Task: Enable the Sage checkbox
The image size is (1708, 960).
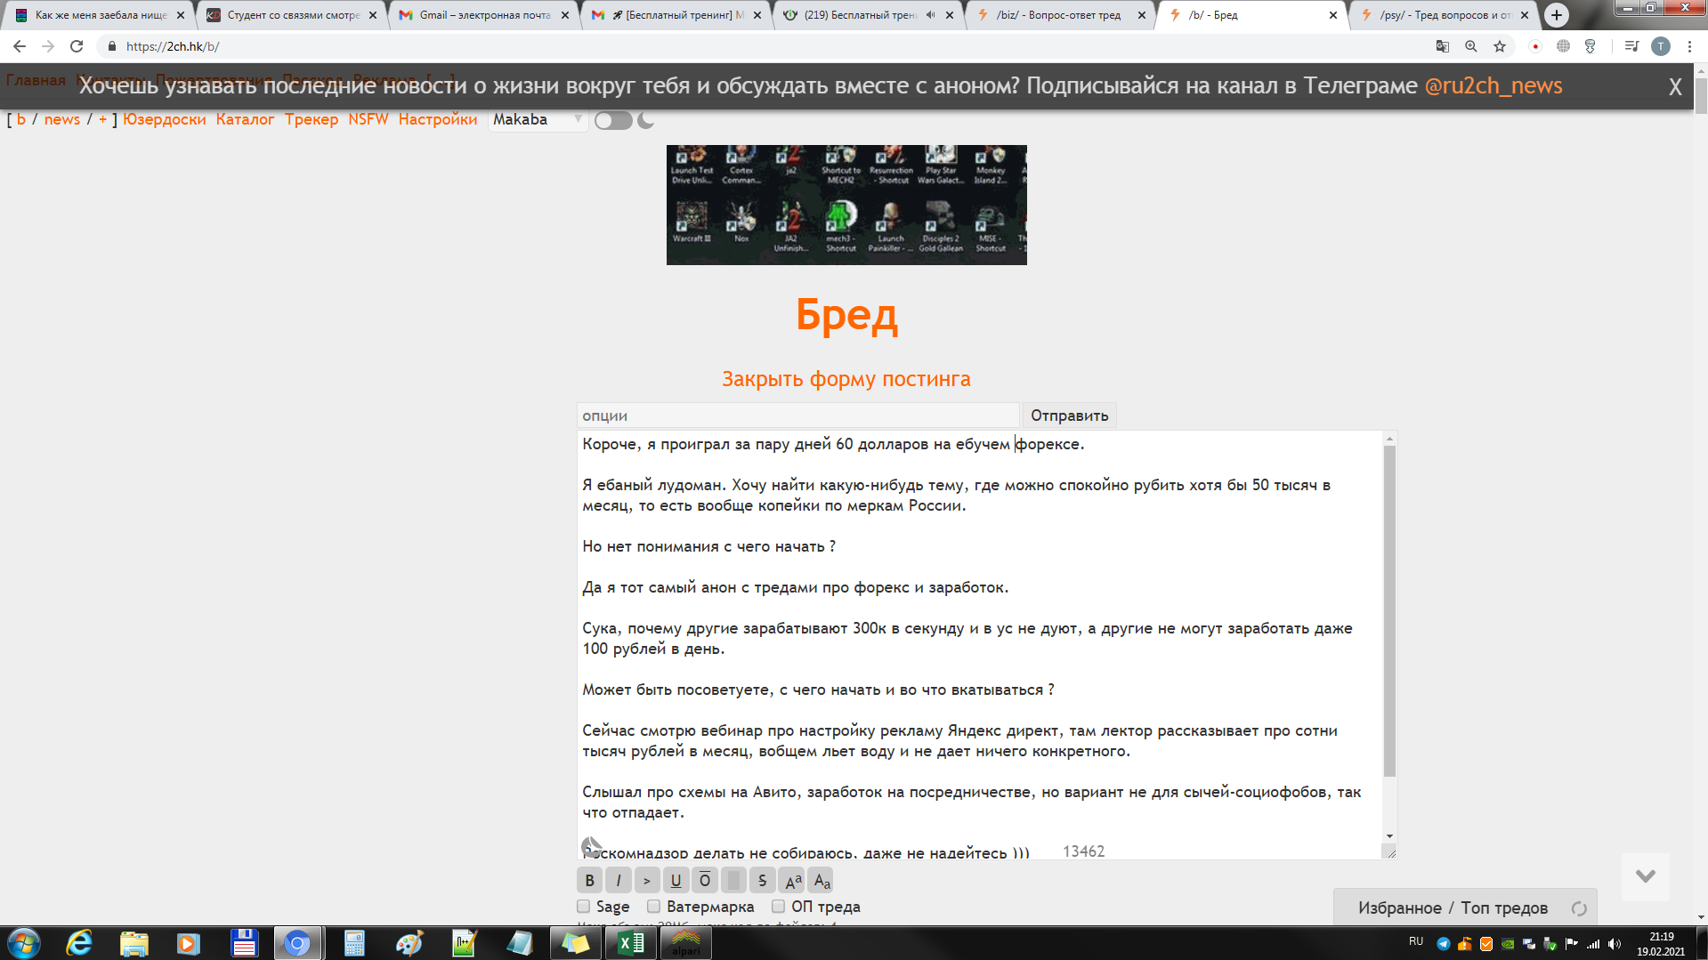Action: tap(584, 907)
